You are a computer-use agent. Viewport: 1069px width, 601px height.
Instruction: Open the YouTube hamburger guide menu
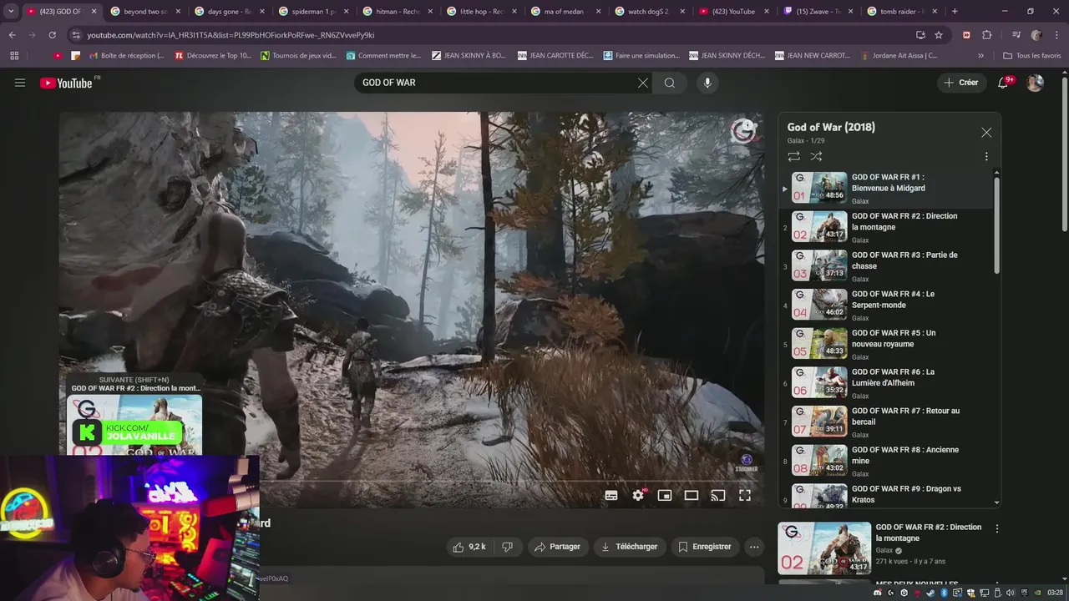(20, 83)
